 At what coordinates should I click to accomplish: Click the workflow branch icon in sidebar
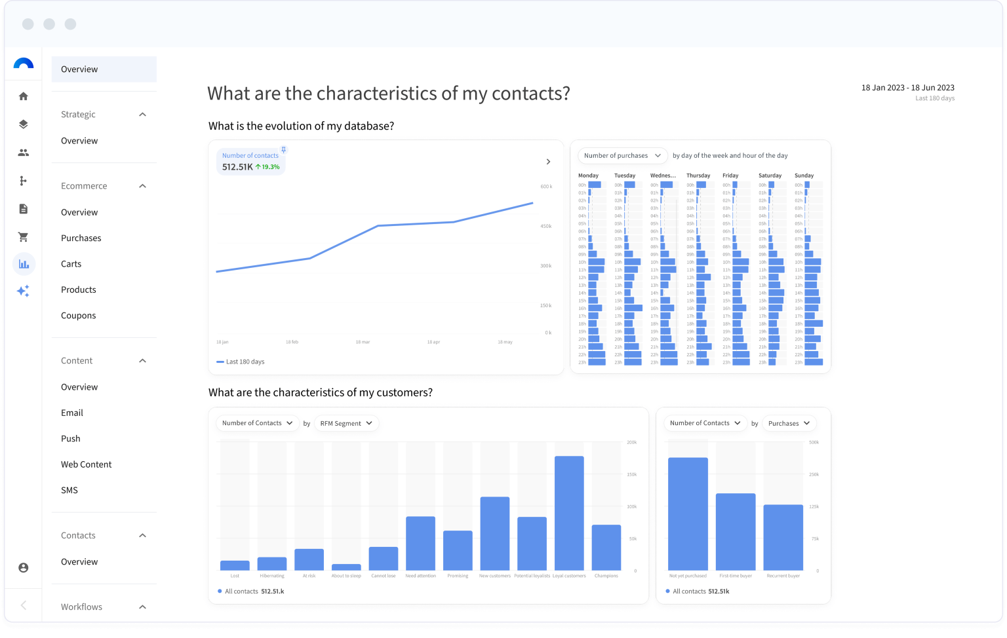[24, 181]
